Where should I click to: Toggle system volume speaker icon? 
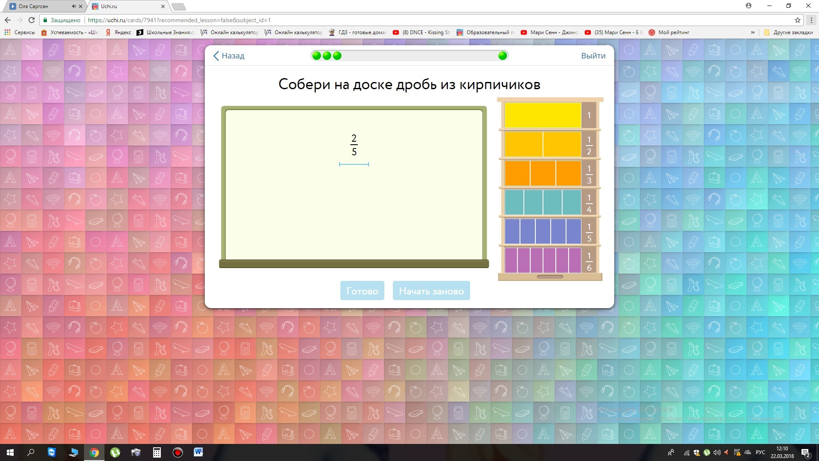(717, 452)
